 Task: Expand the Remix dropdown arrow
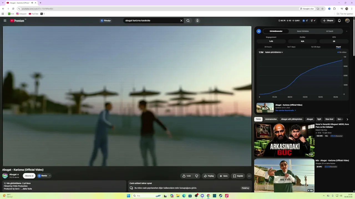tap(50, 176)
